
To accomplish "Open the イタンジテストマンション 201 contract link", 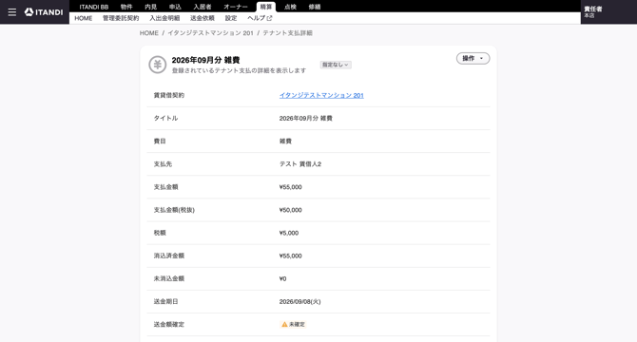I will click(321, 95).
